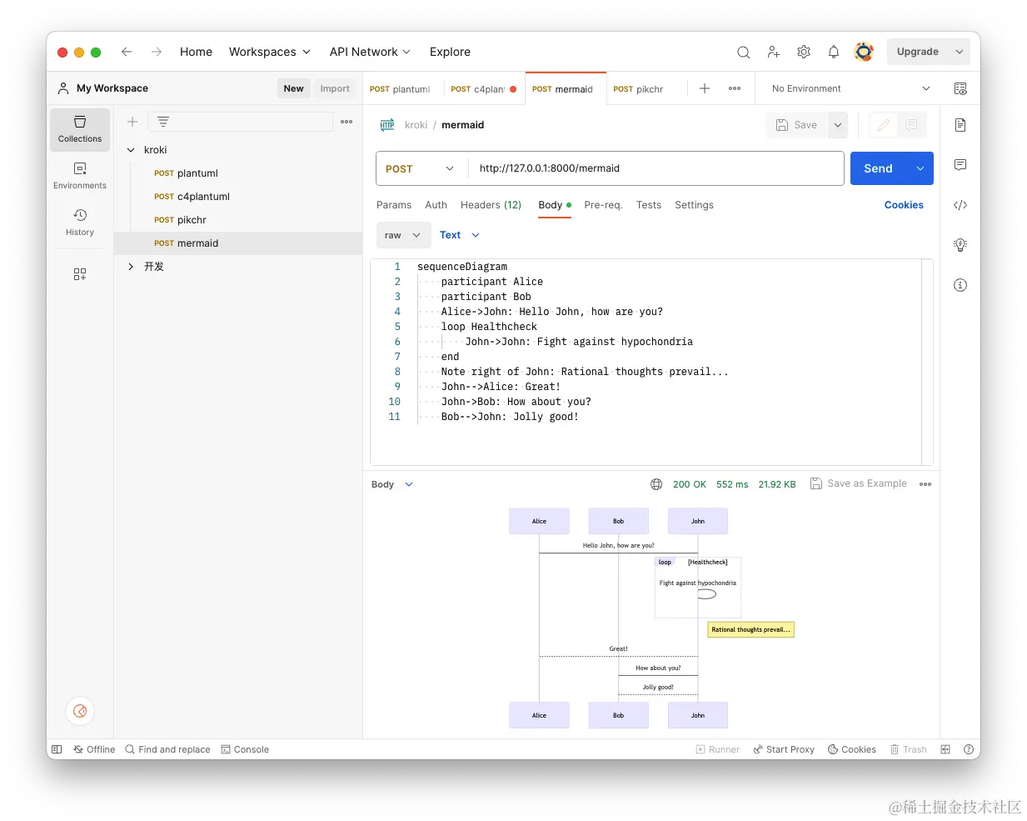
Task: Open the configure workspace sidebar icon
Action: point(80,274)
